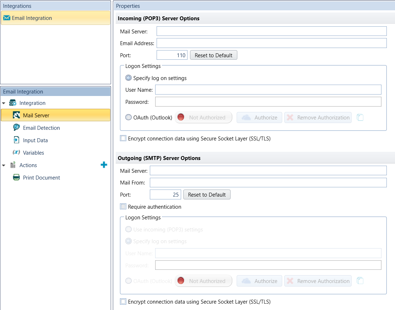
Task: Click the Variables (x) icon
Action: [16, 152]
